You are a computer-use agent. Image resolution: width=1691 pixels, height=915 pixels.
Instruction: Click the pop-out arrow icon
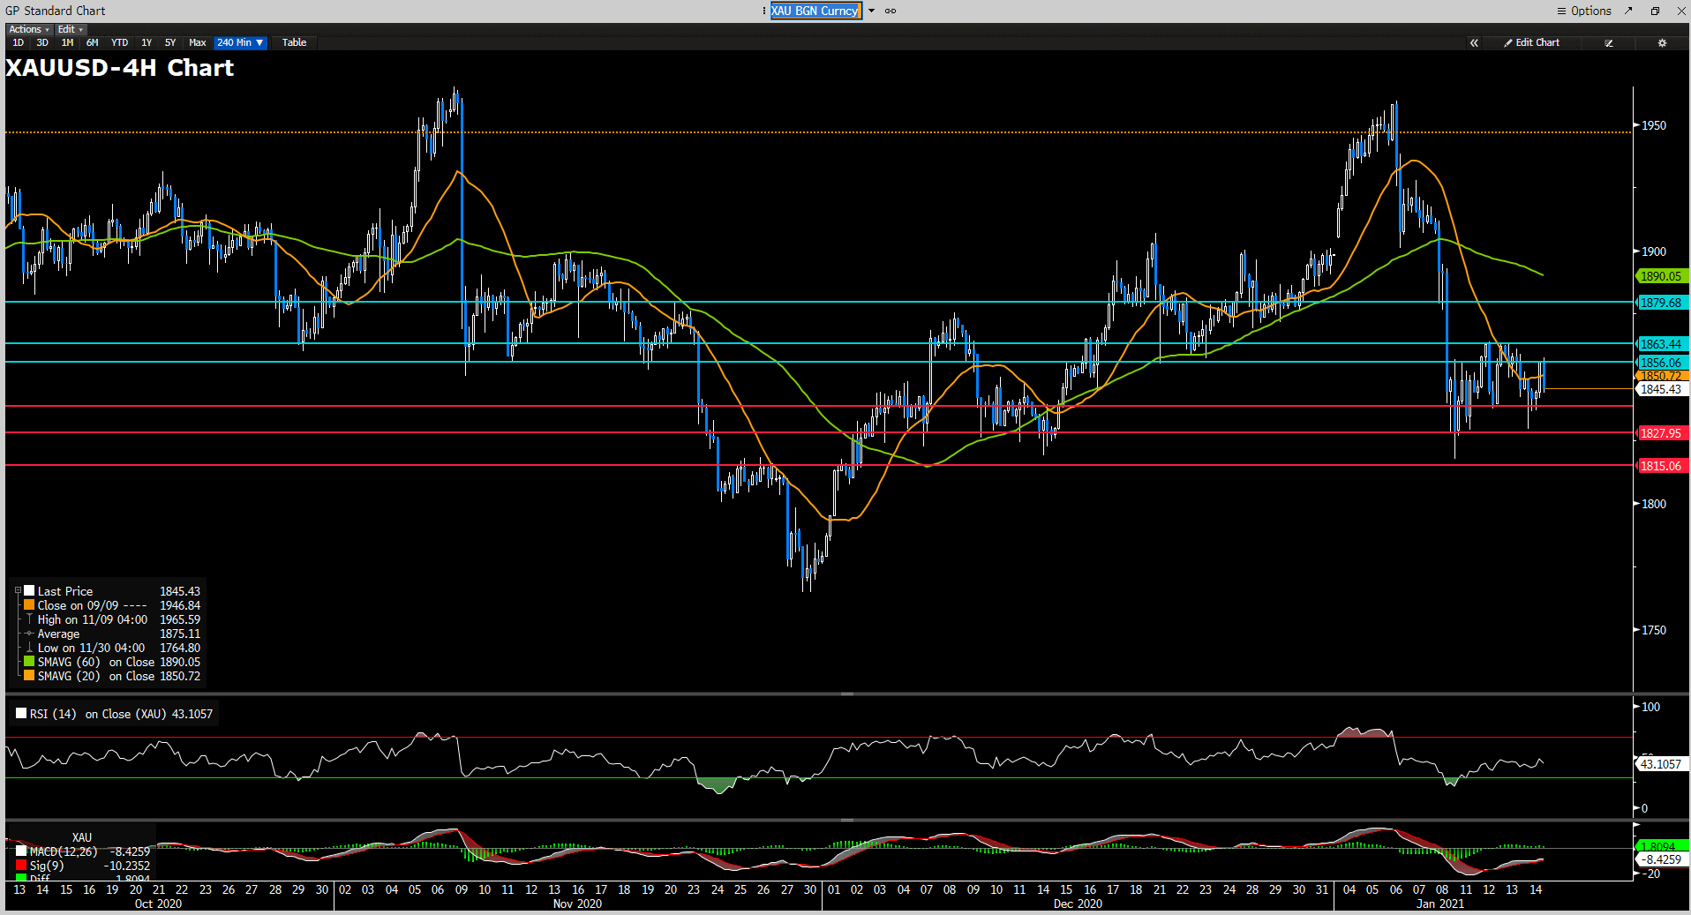coord(1628,11)
